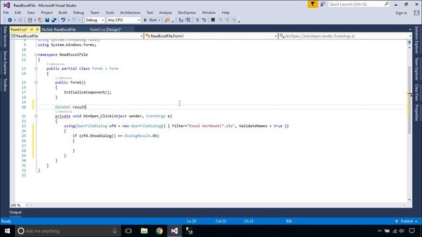Open the Properties side tab
This screenshot has height=237, width=422.
[417, 113]
